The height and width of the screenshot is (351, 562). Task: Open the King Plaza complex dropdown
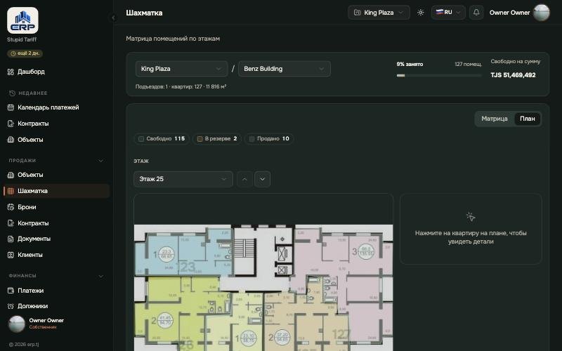pyautogui.click(x=181, y=69)
